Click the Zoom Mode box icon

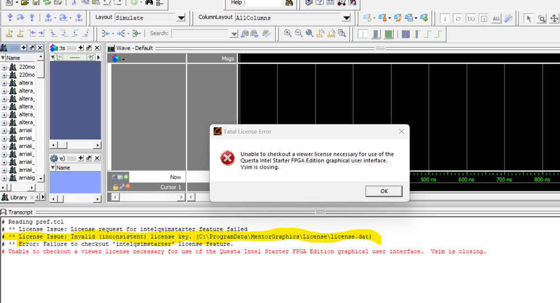(542, 18)
